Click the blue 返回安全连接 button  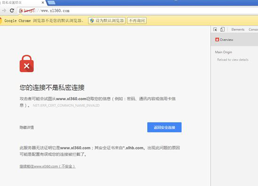tap(164, 127)
